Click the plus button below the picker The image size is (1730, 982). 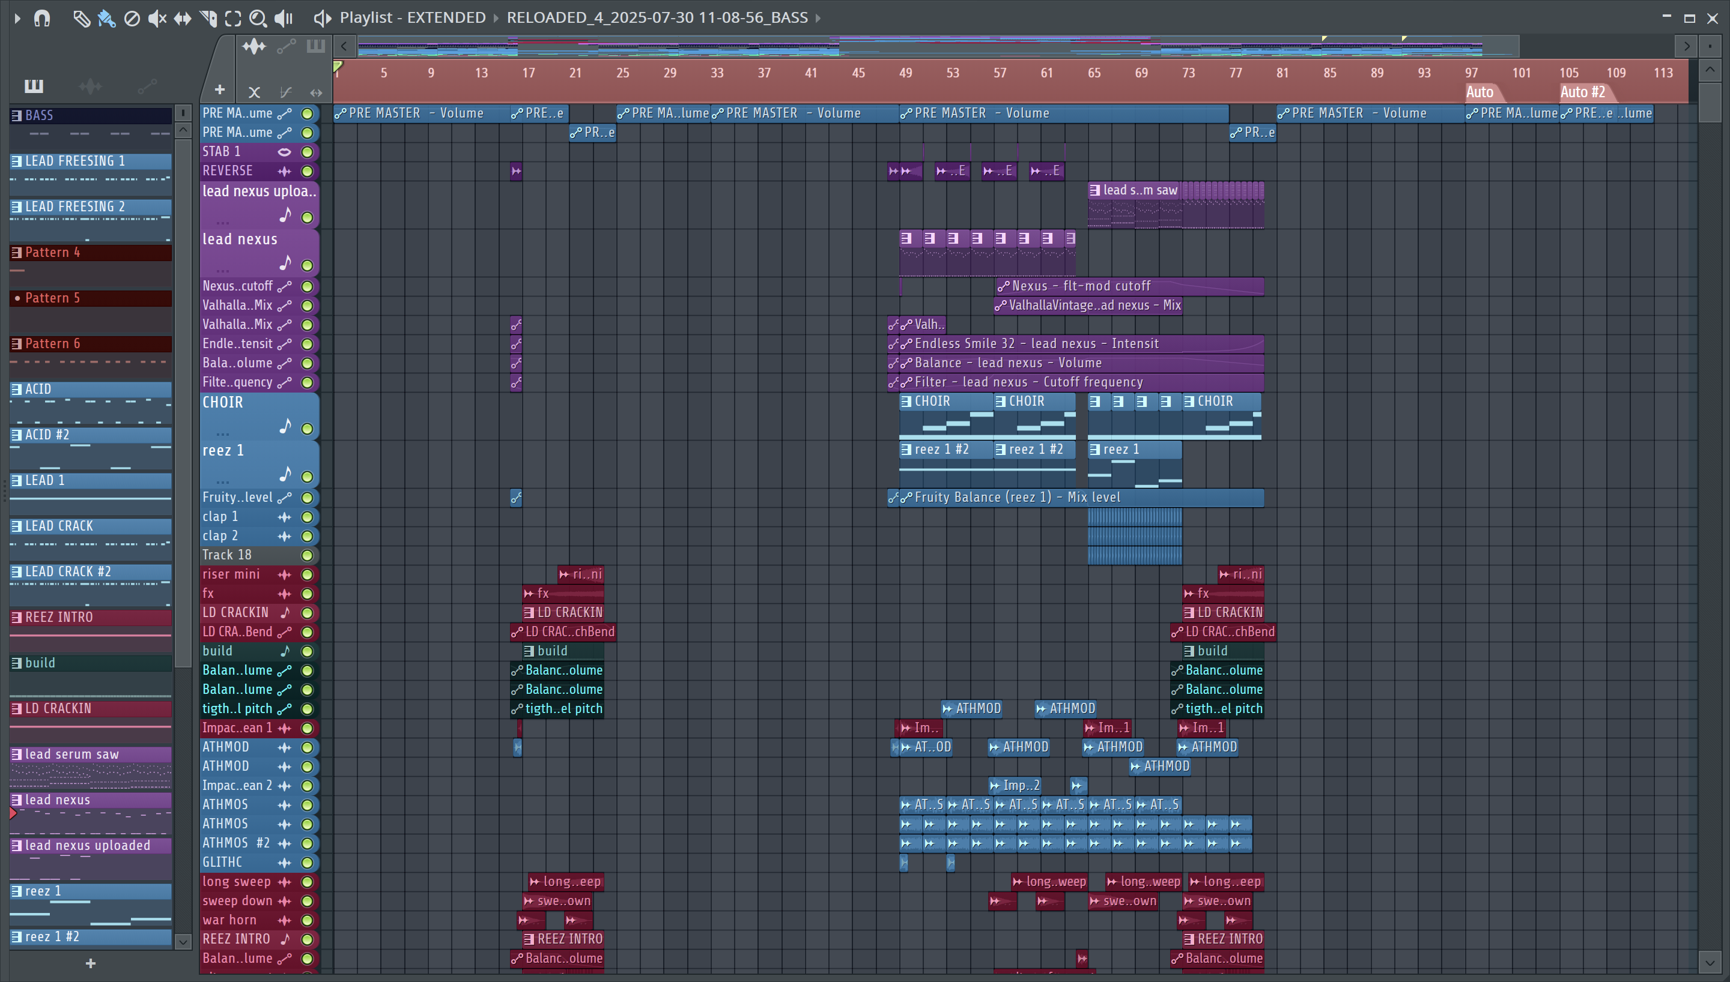click(x=91, y=964)
